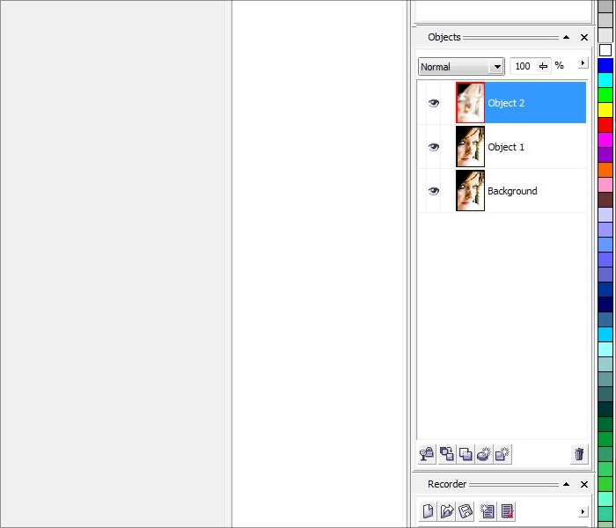Hide Object 2 using its eye icon
The width and height of the screenshot is (616, 528).
pyautogui.click(x=433, y=103)
